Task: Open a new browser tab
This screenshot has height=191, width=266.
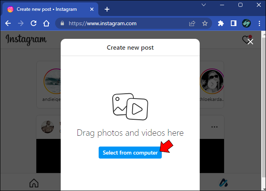Action: (107, 9)
